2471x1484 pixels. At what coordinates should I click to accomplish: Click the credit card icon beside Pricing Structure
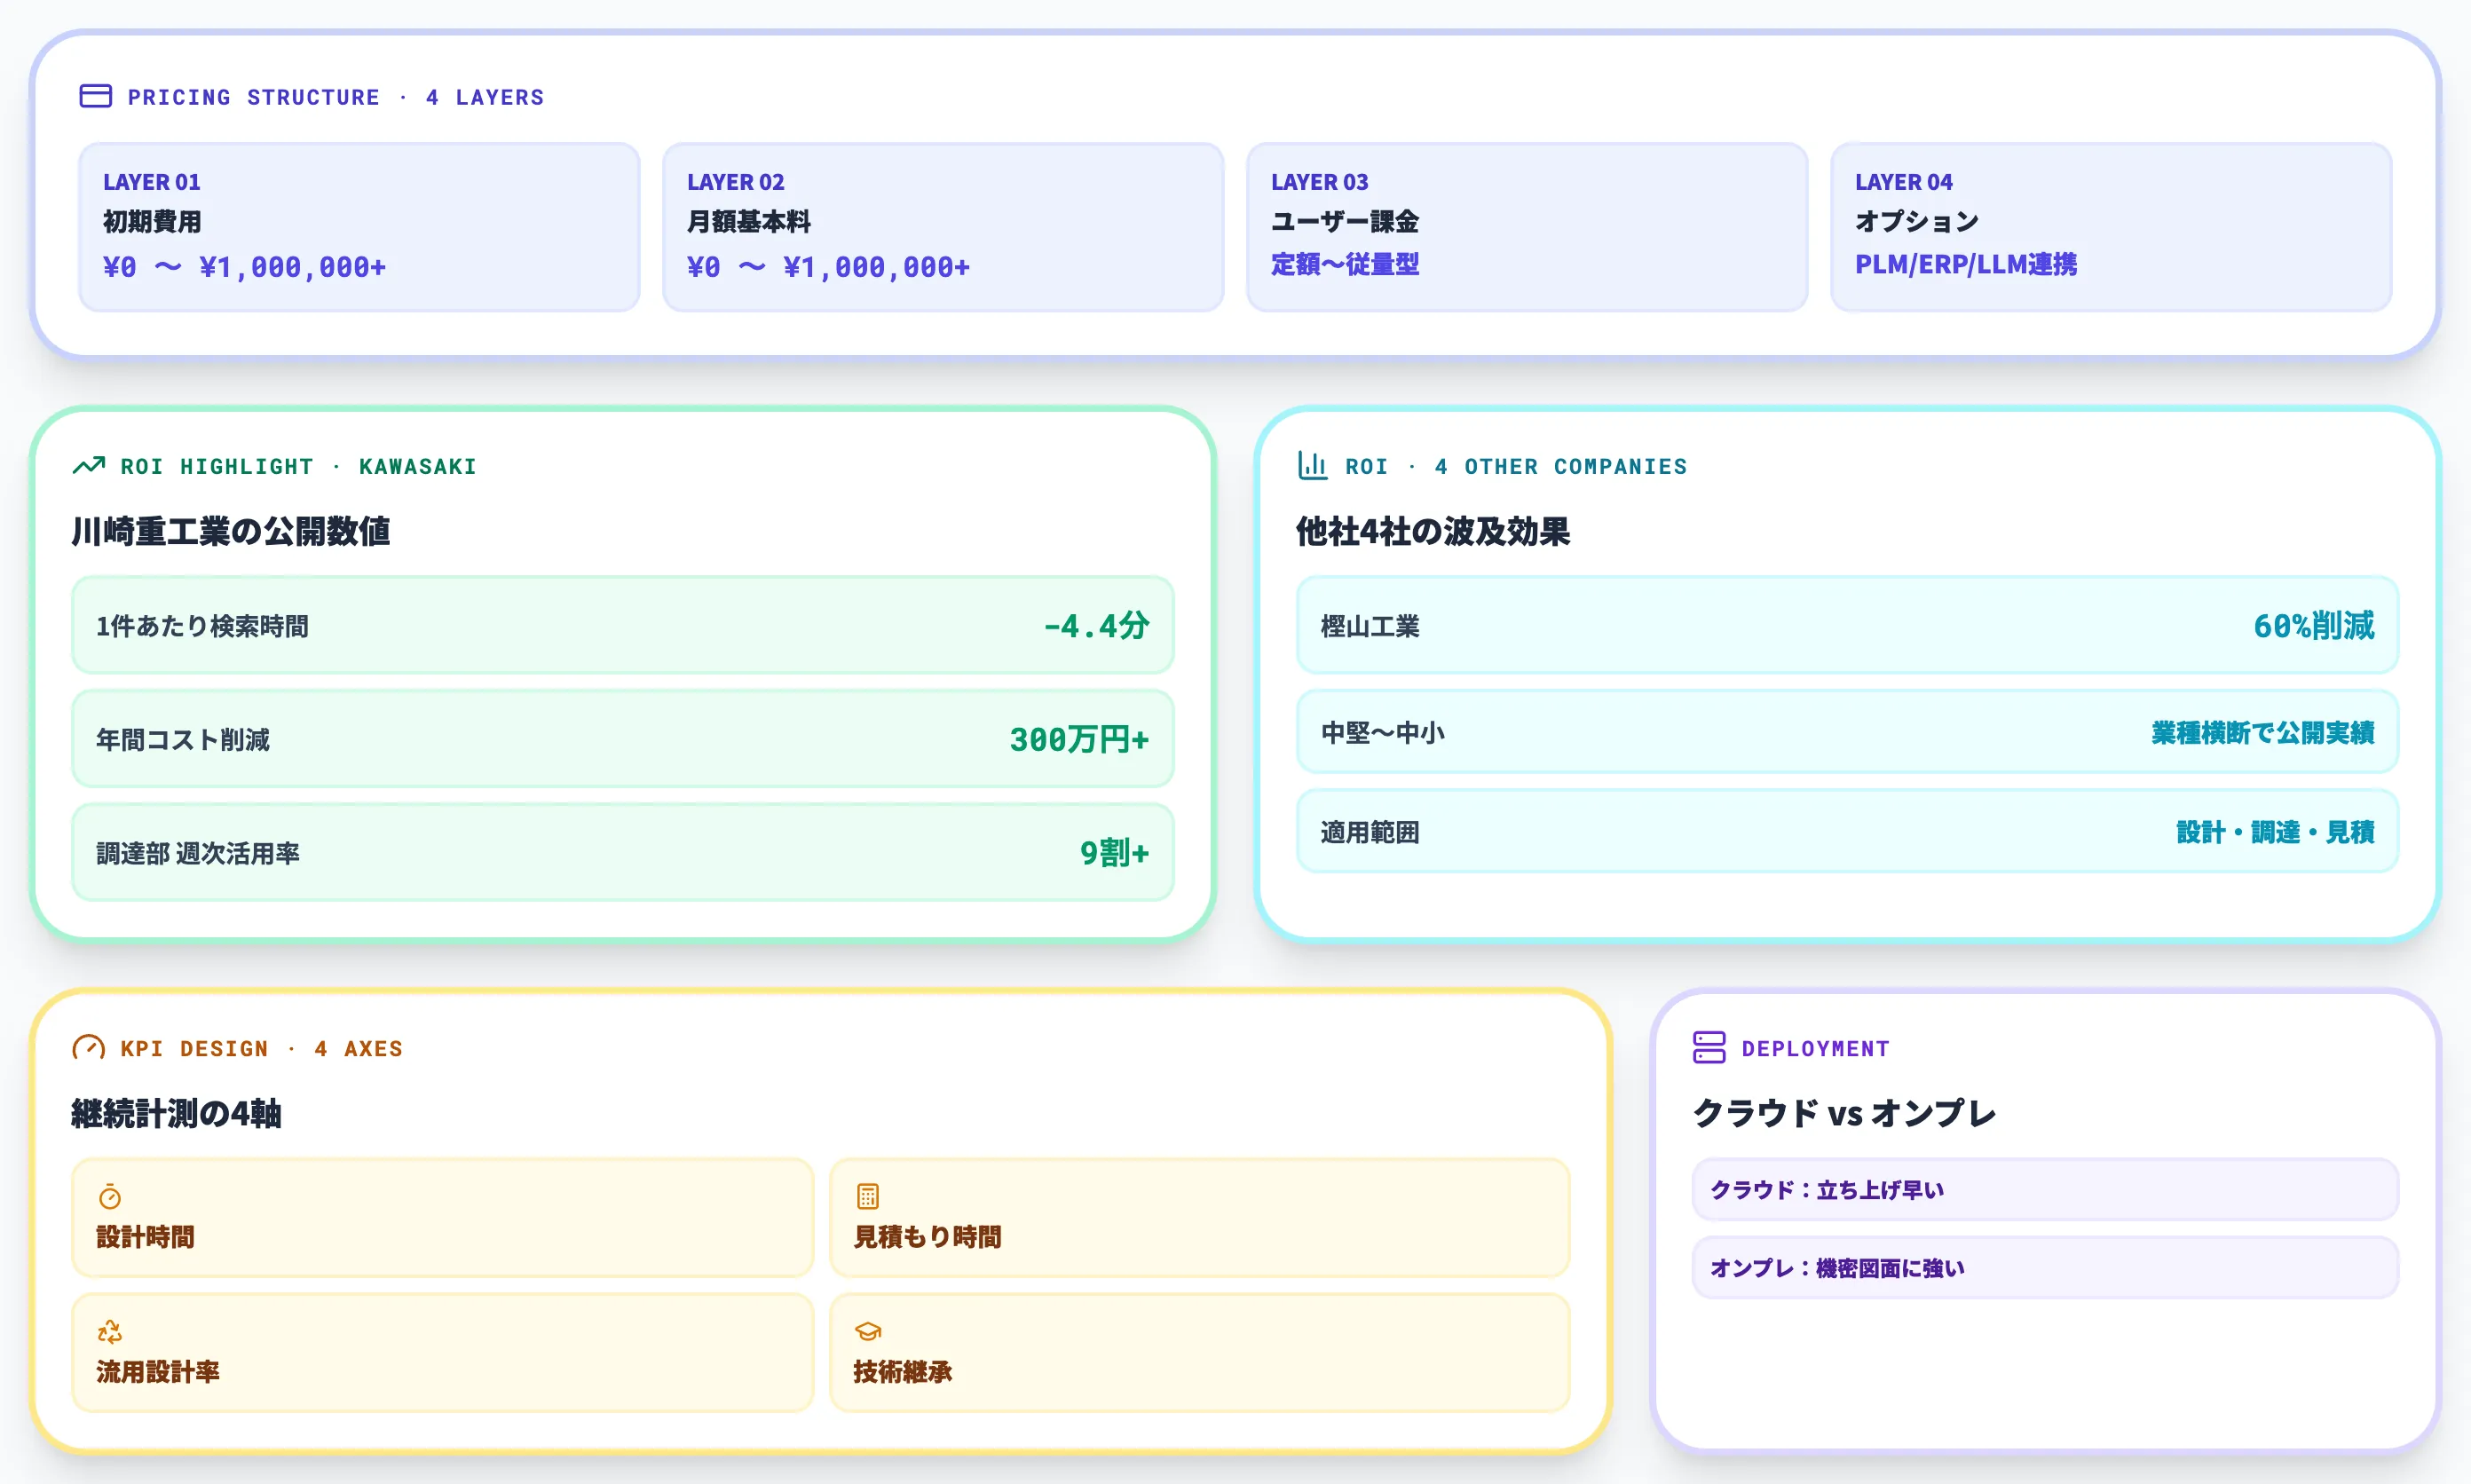95,96
